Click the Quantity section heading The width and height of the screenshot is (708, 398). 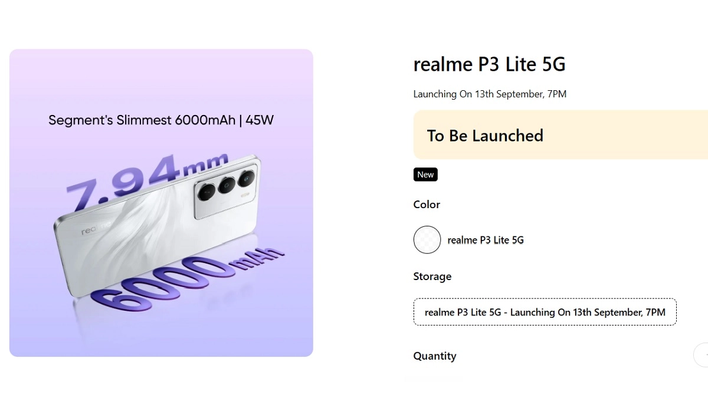(x=434, y=356)
